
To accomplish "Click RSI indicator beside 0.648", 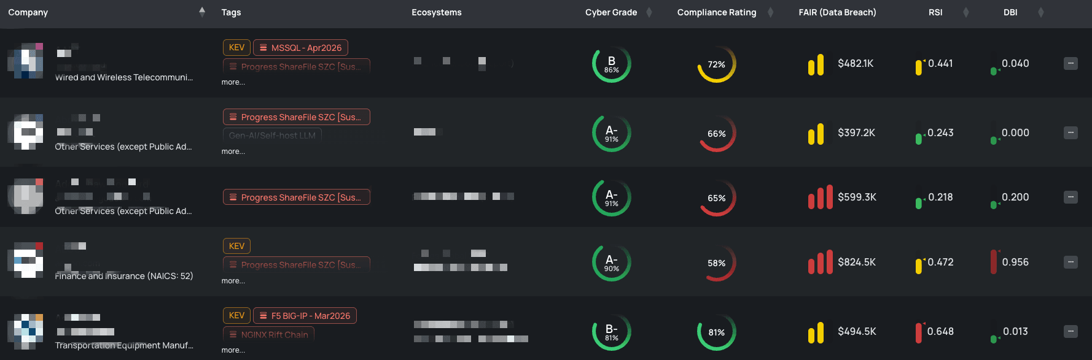I will tap(919, 332).
